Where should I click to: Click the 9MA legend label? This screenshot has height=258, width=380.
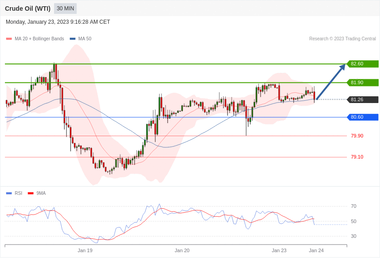[x=41, y=193]
